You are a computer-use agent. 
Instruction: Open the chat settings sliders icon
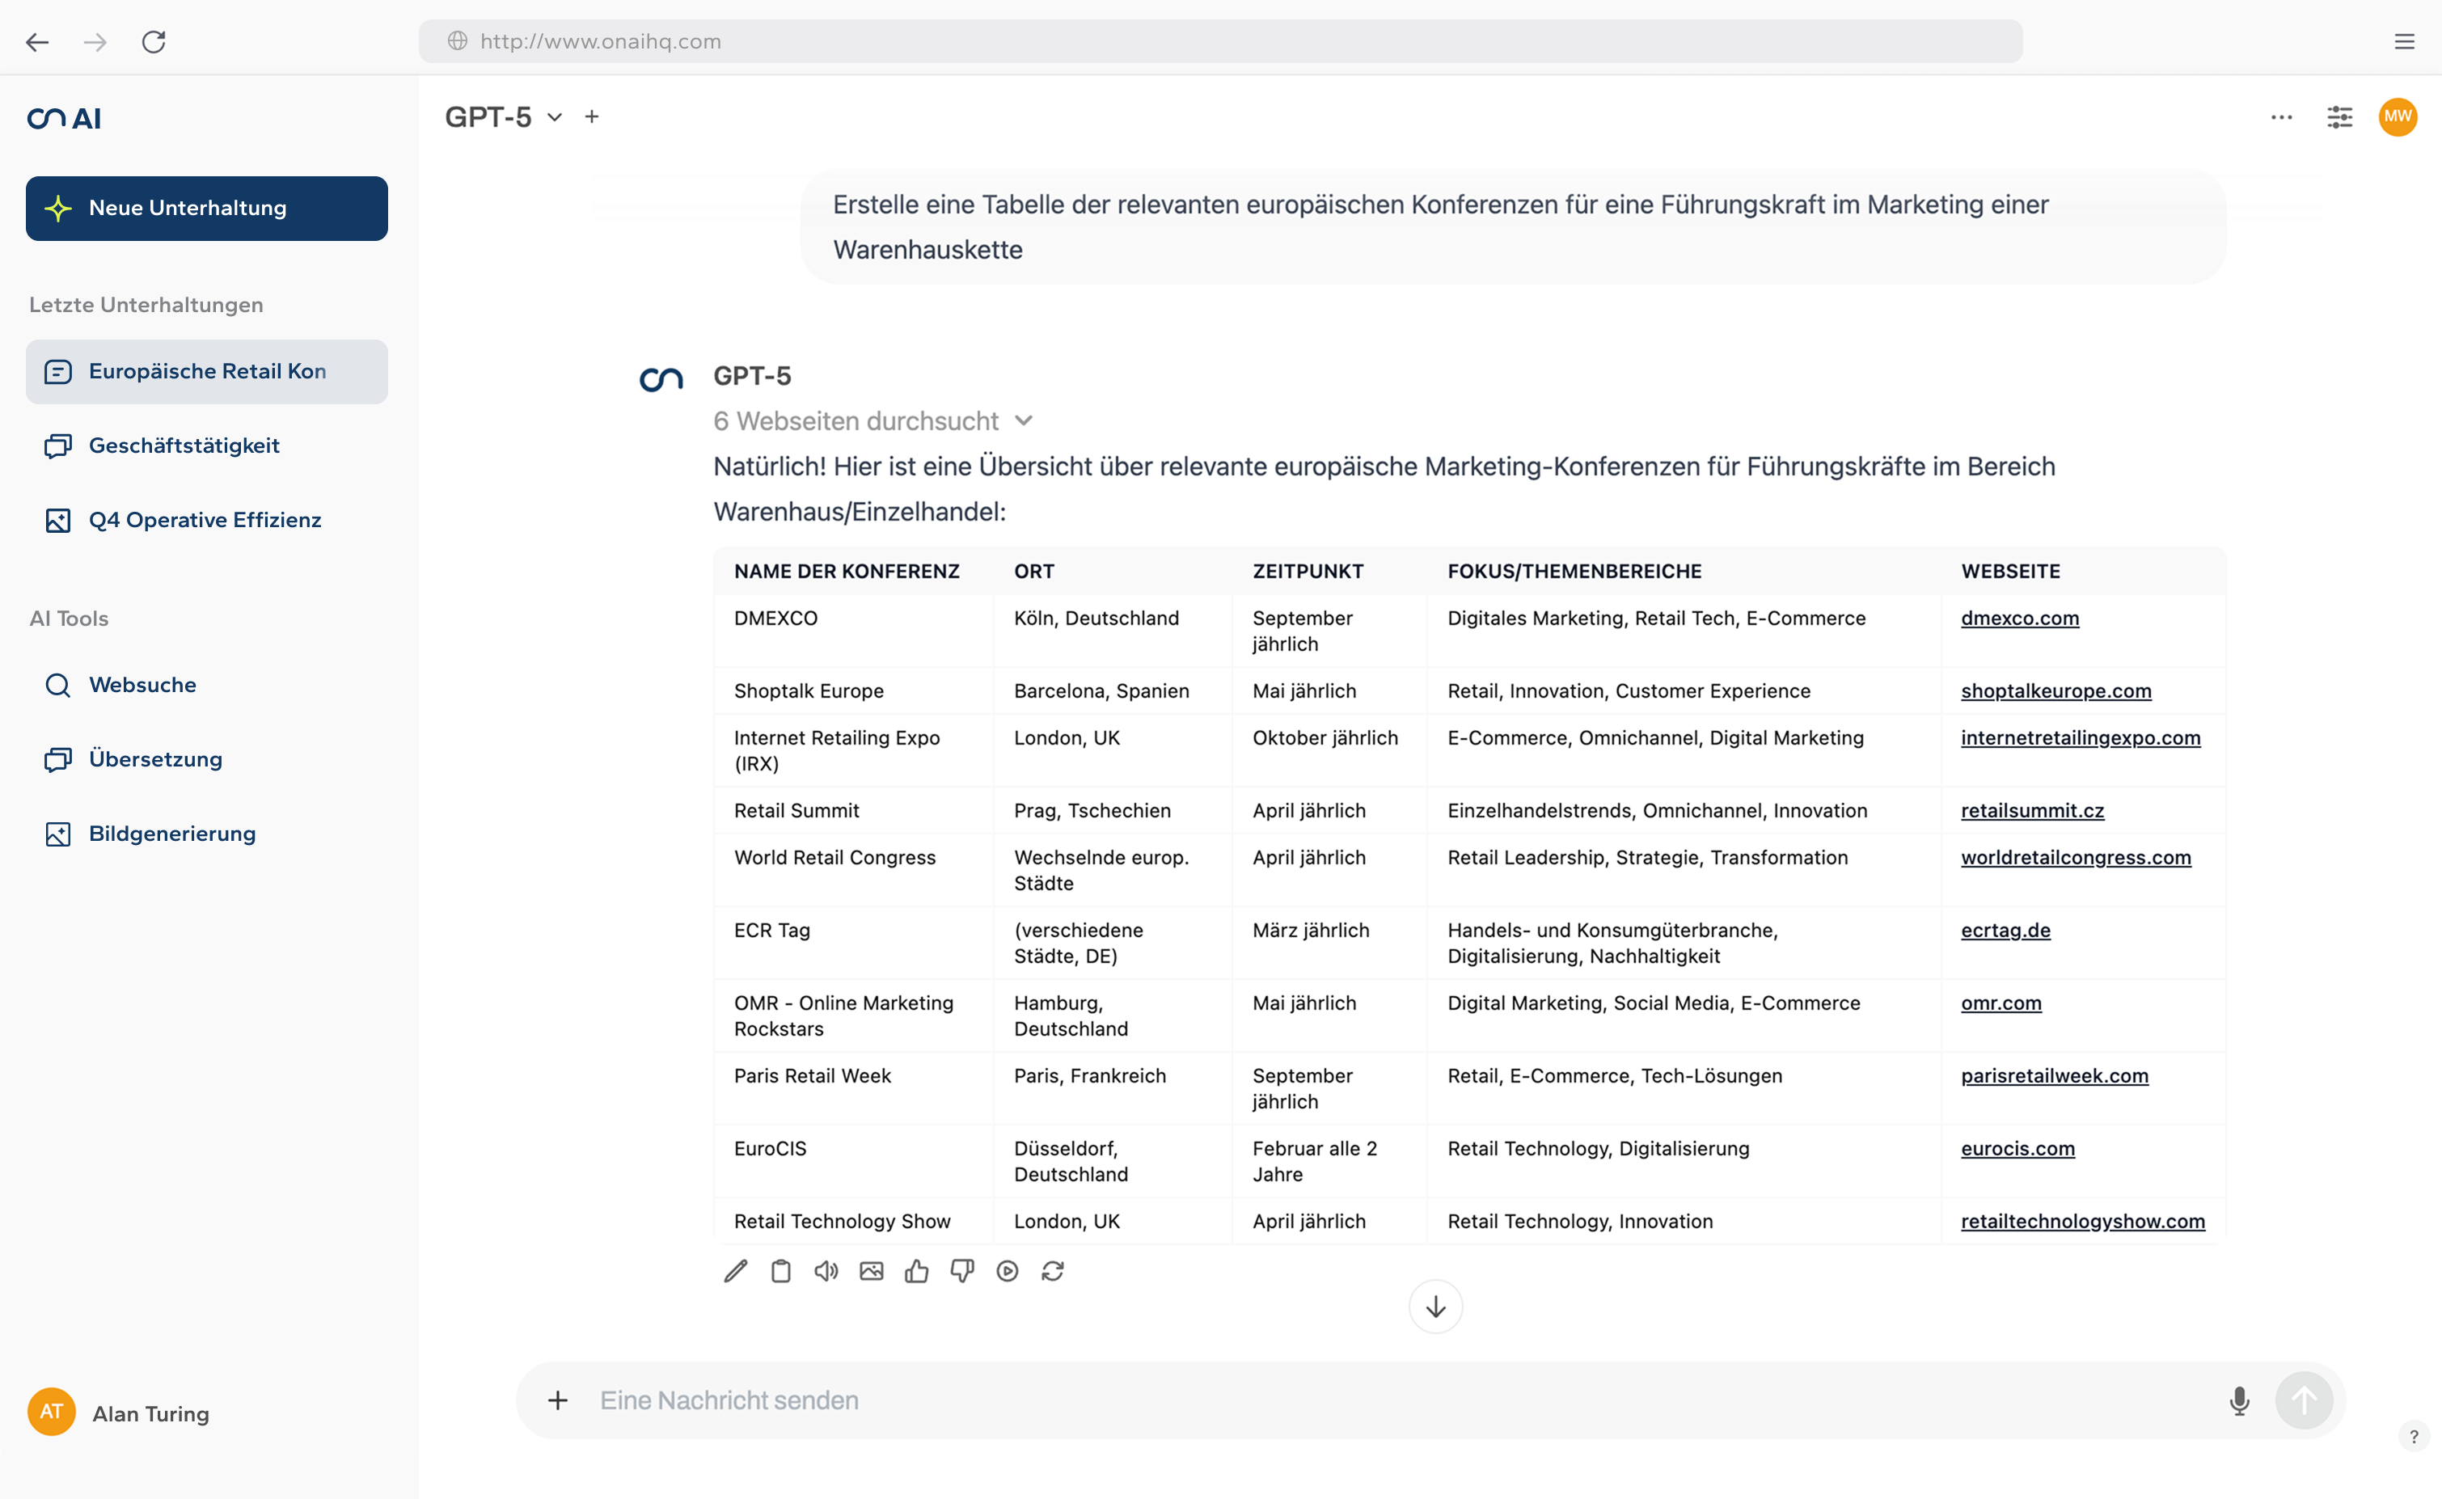pyautogui.click(x=2338, y=117)
